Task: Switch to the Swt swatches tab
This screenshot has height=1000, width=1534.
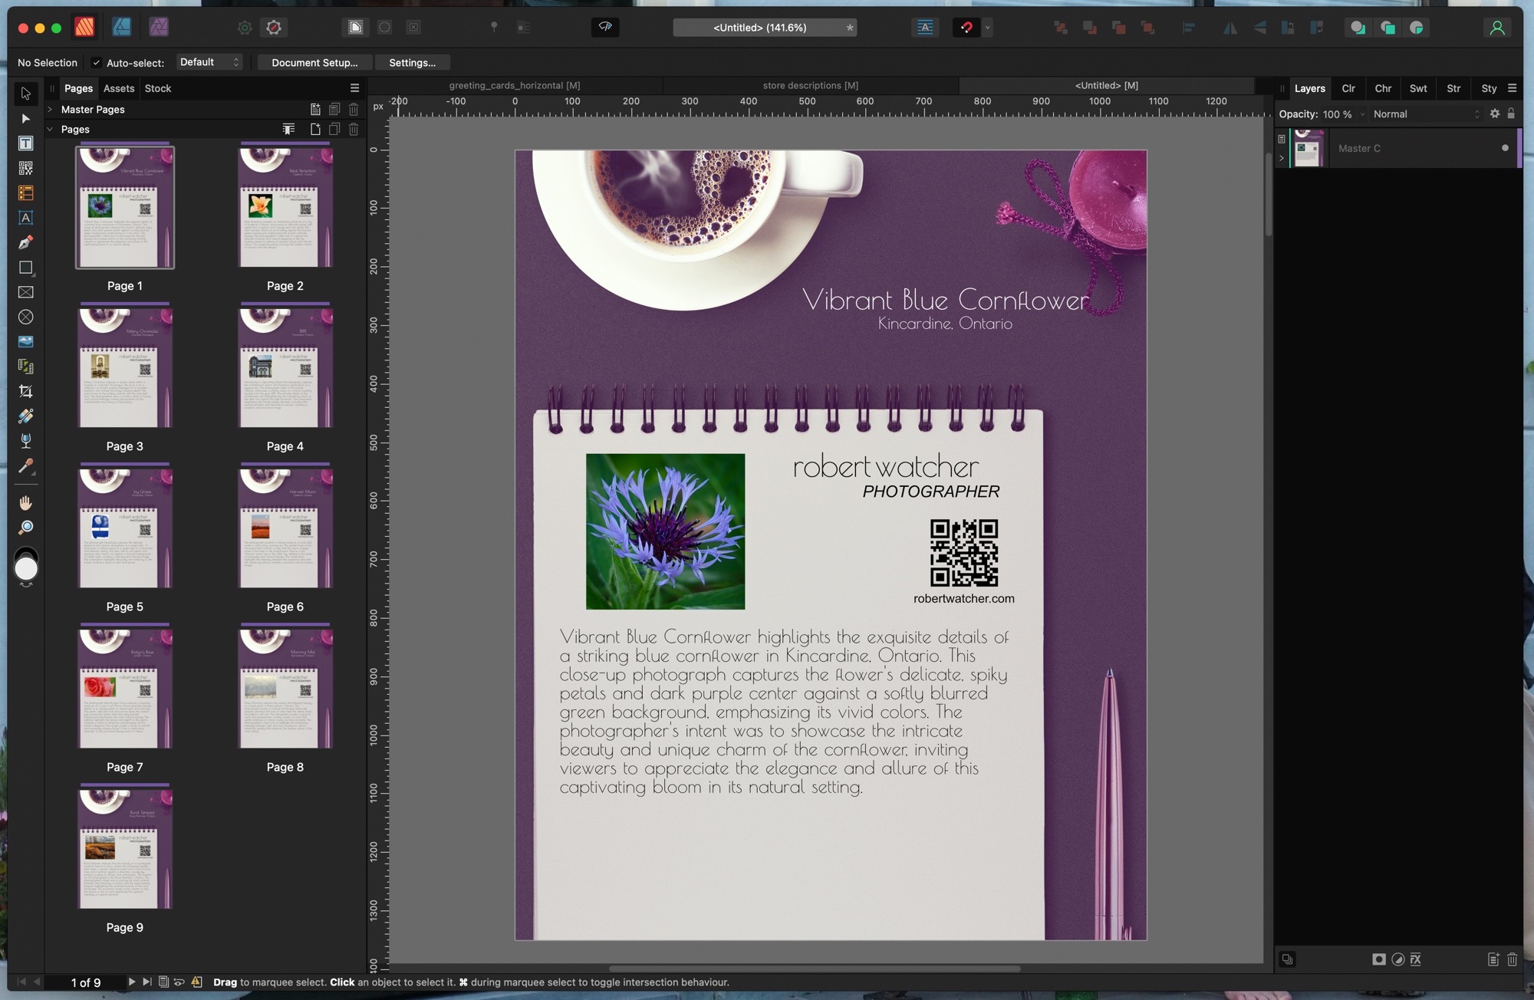Action: click(1418, 88)
